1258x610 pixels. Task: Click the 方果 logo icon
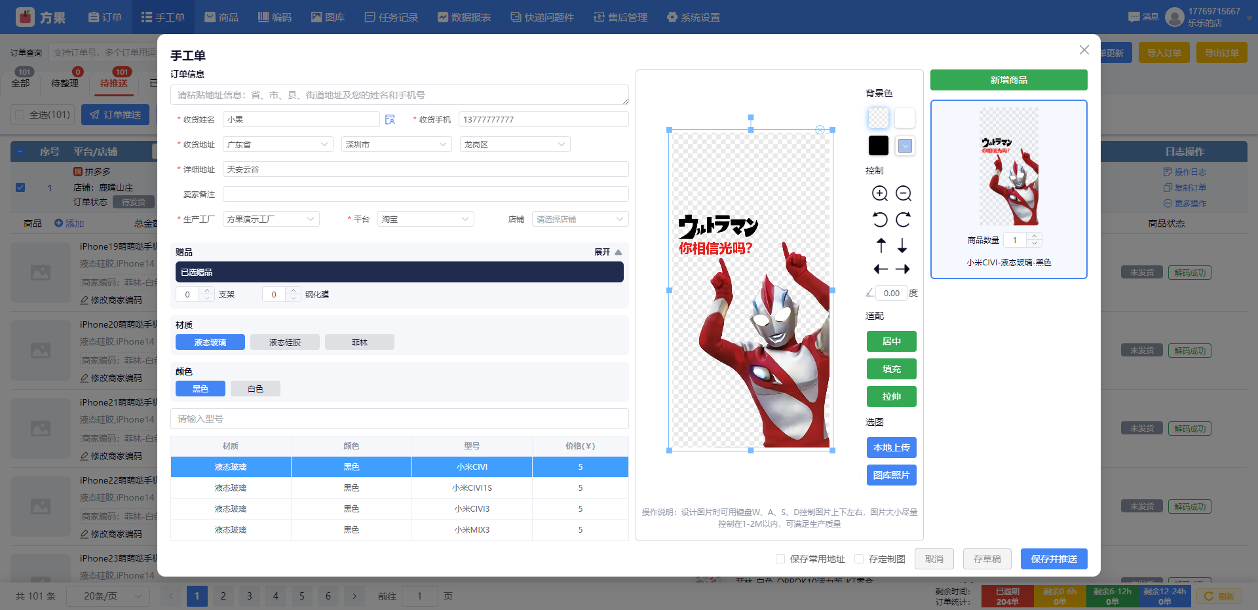[x=25, y=17]
